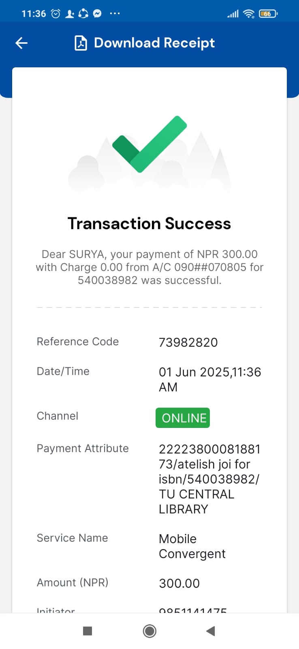
Task: Tap the Payment Attribute value text
Action: (x=209, y=479)
